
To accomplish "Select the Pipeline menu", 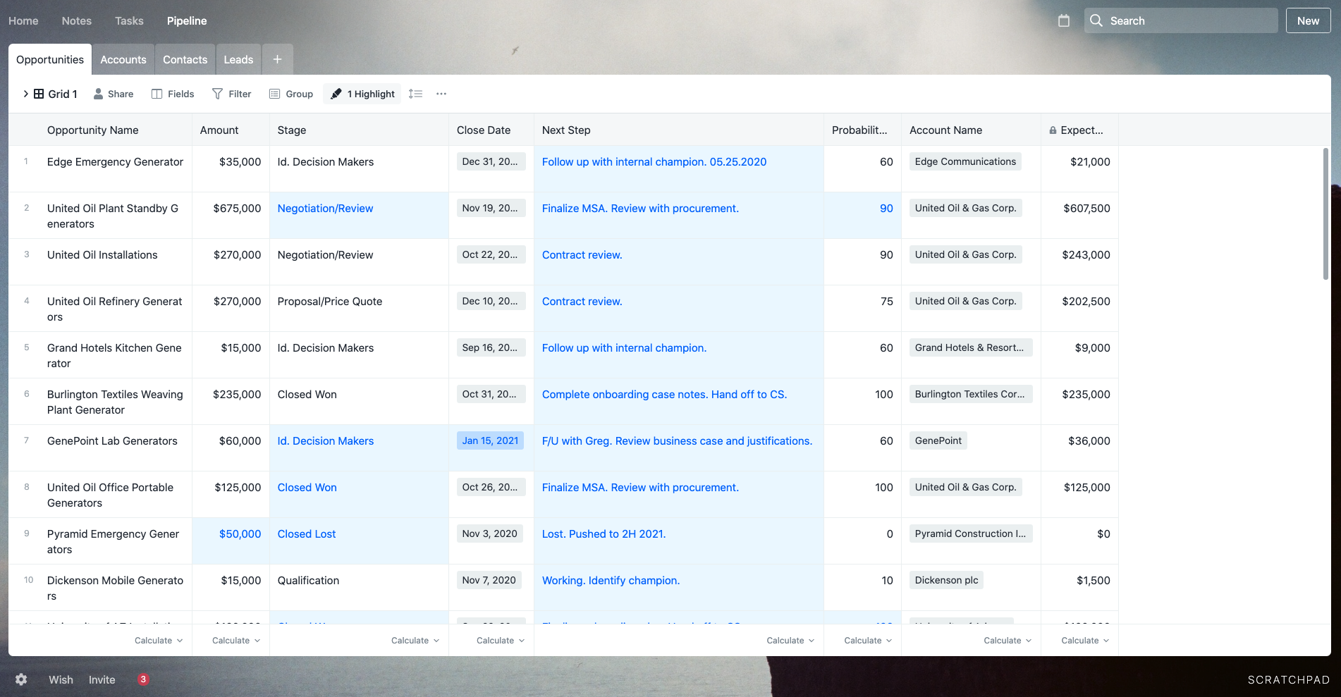I will point(187,21).
